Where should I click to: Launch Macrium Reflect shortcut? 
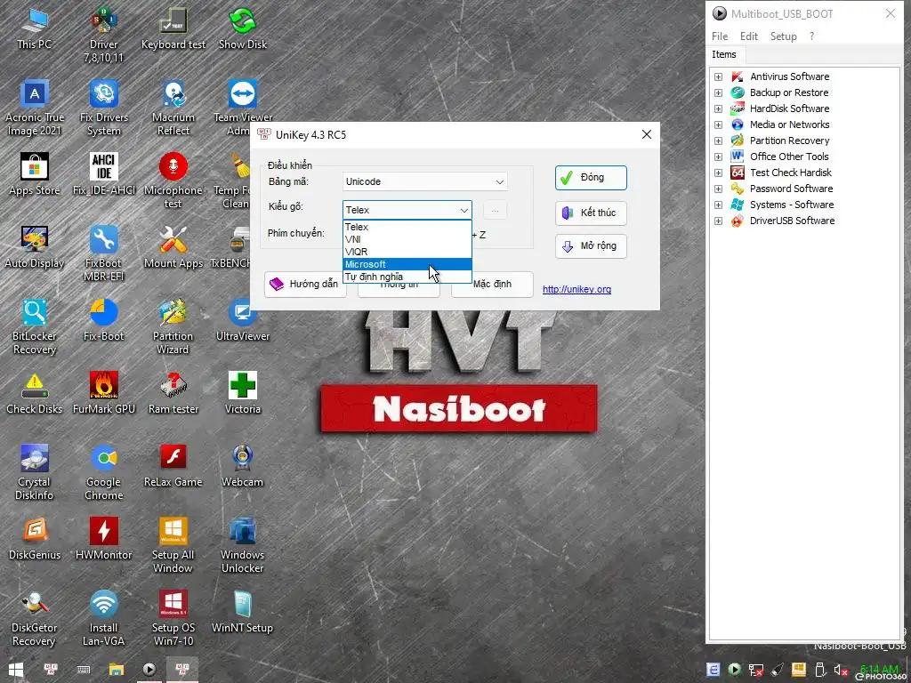173,108
